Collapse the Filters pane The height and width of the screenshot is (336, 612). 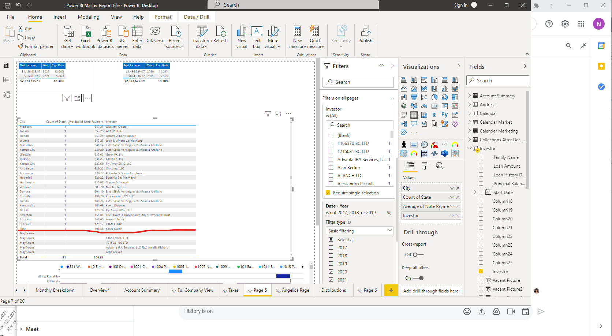coord(392,66)
